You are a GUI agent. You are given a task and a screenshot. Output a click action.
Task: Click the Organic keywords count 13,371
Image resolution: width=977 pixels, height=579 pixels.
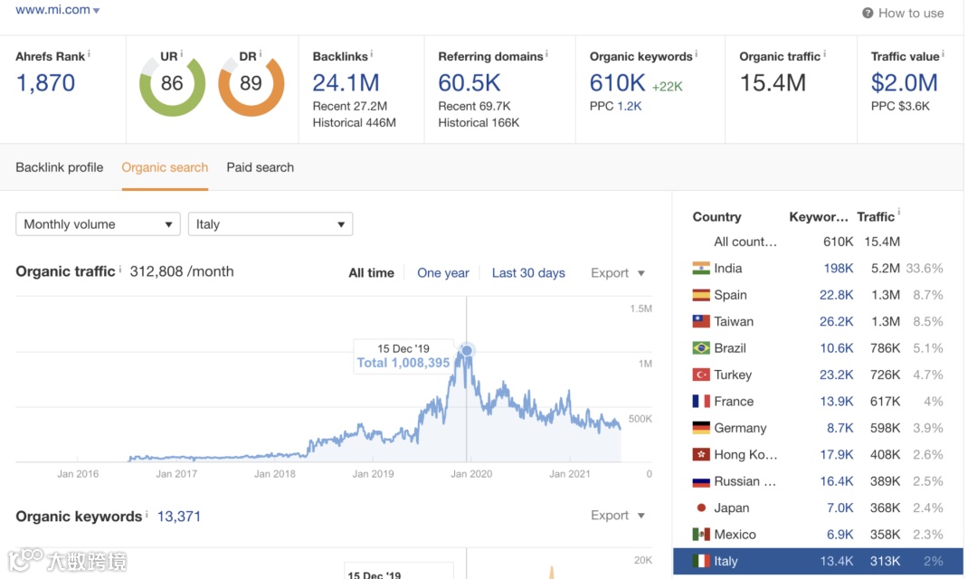click(x=179, y=517)
